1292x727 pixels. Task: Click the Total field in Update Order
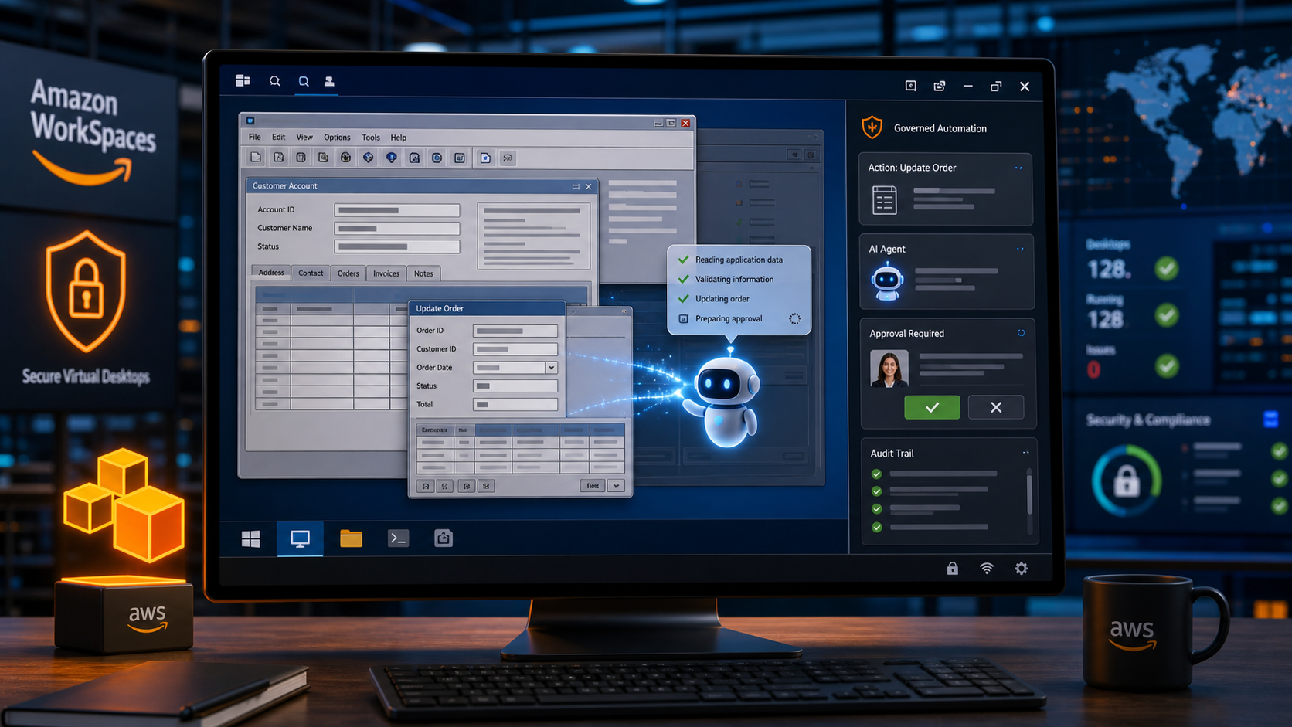[515, 404]
